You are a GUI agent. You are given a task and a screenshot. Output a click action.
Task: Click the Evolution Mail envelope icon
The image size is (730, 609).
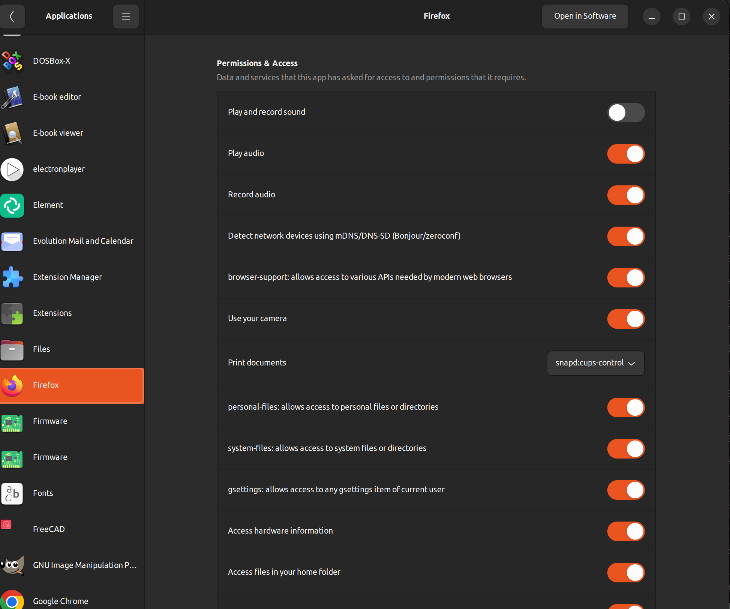tap(12, 241)
